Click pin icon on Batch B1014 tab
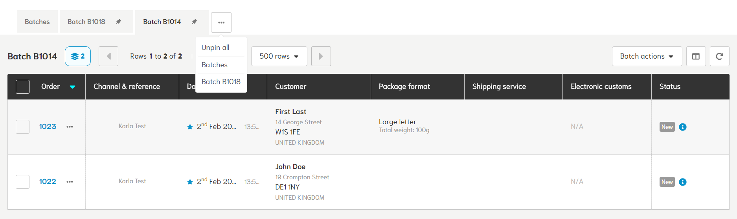737x219 pixels. pos(194,22)
